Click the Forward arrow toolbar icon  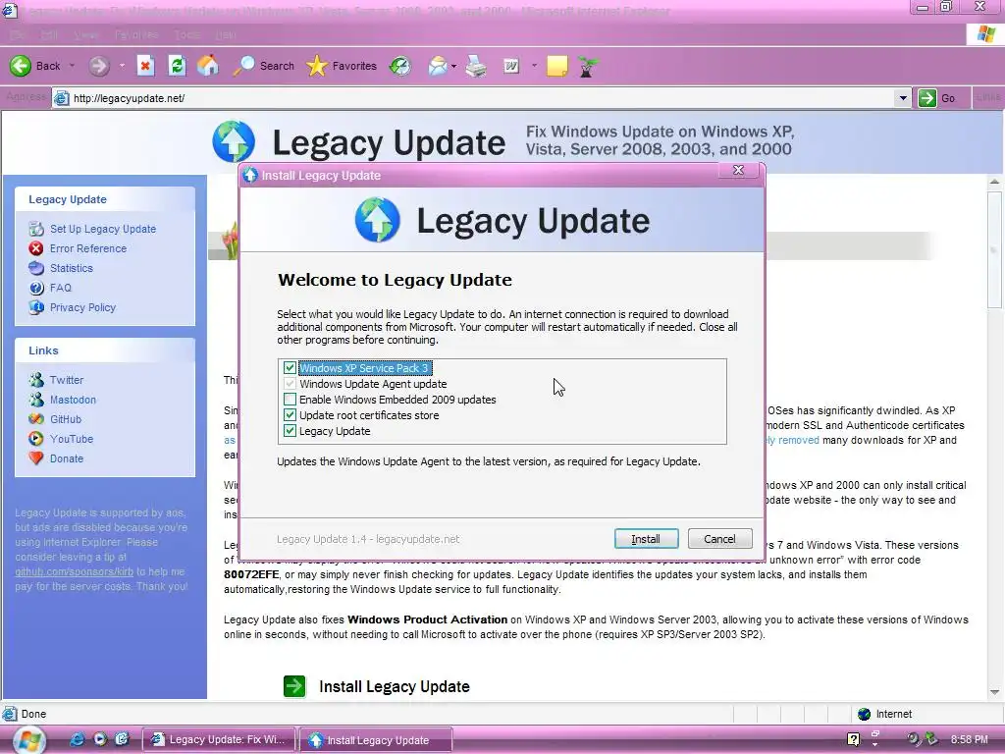point(99,66)
